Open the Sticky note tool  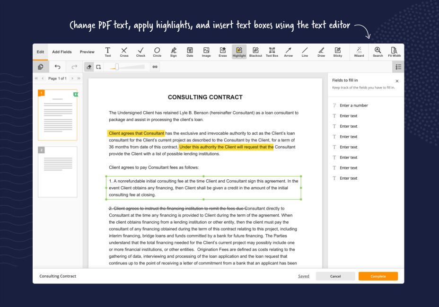(x=338, y=52)
